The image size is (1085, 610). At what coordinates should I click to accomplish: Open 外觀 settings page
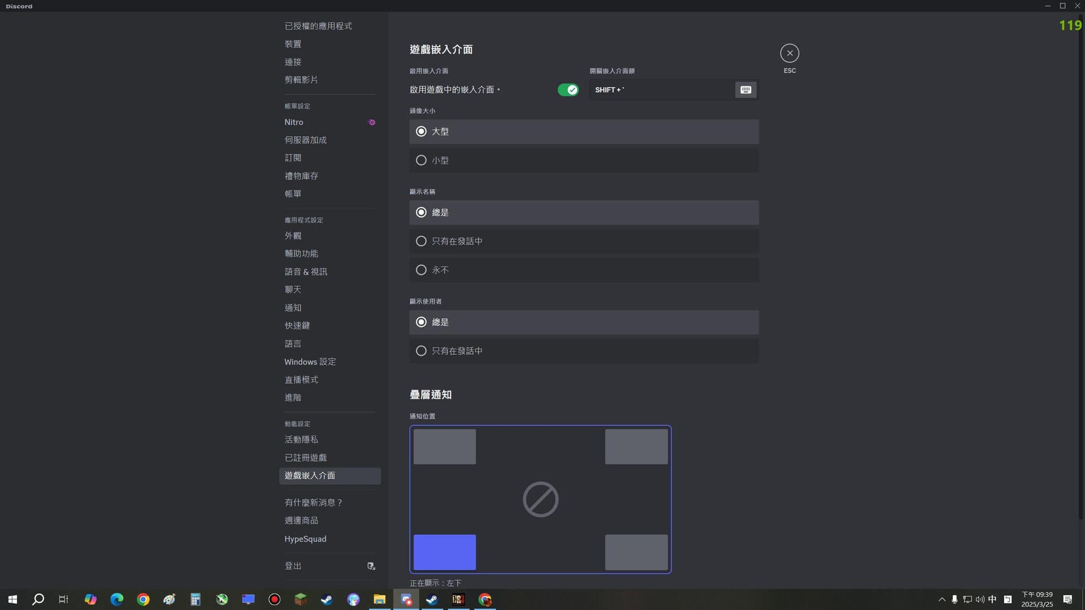(x=329, y=236)
